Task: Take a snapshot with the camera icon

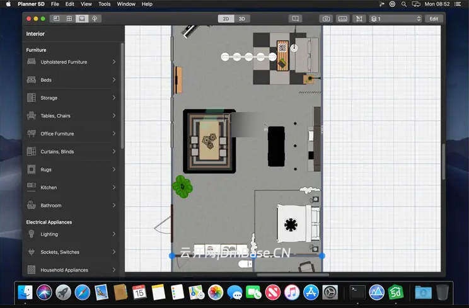Action: pos(326,19)
